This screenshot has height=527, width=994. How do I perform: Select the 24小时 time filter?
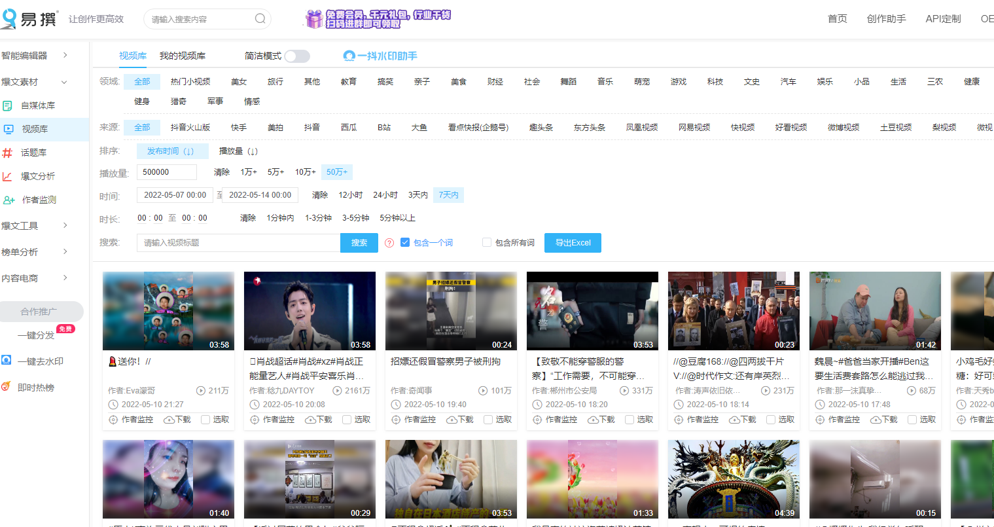[385, 195]
